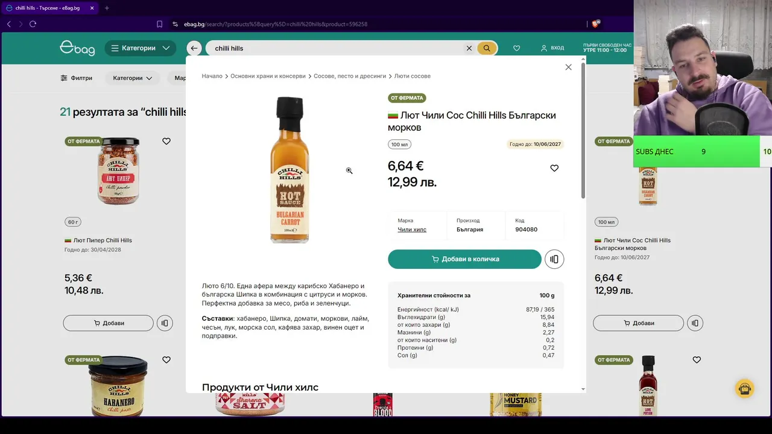Click the От фермата badge in popup
This screenshot has height=434, width=772.
pos(407,98)
